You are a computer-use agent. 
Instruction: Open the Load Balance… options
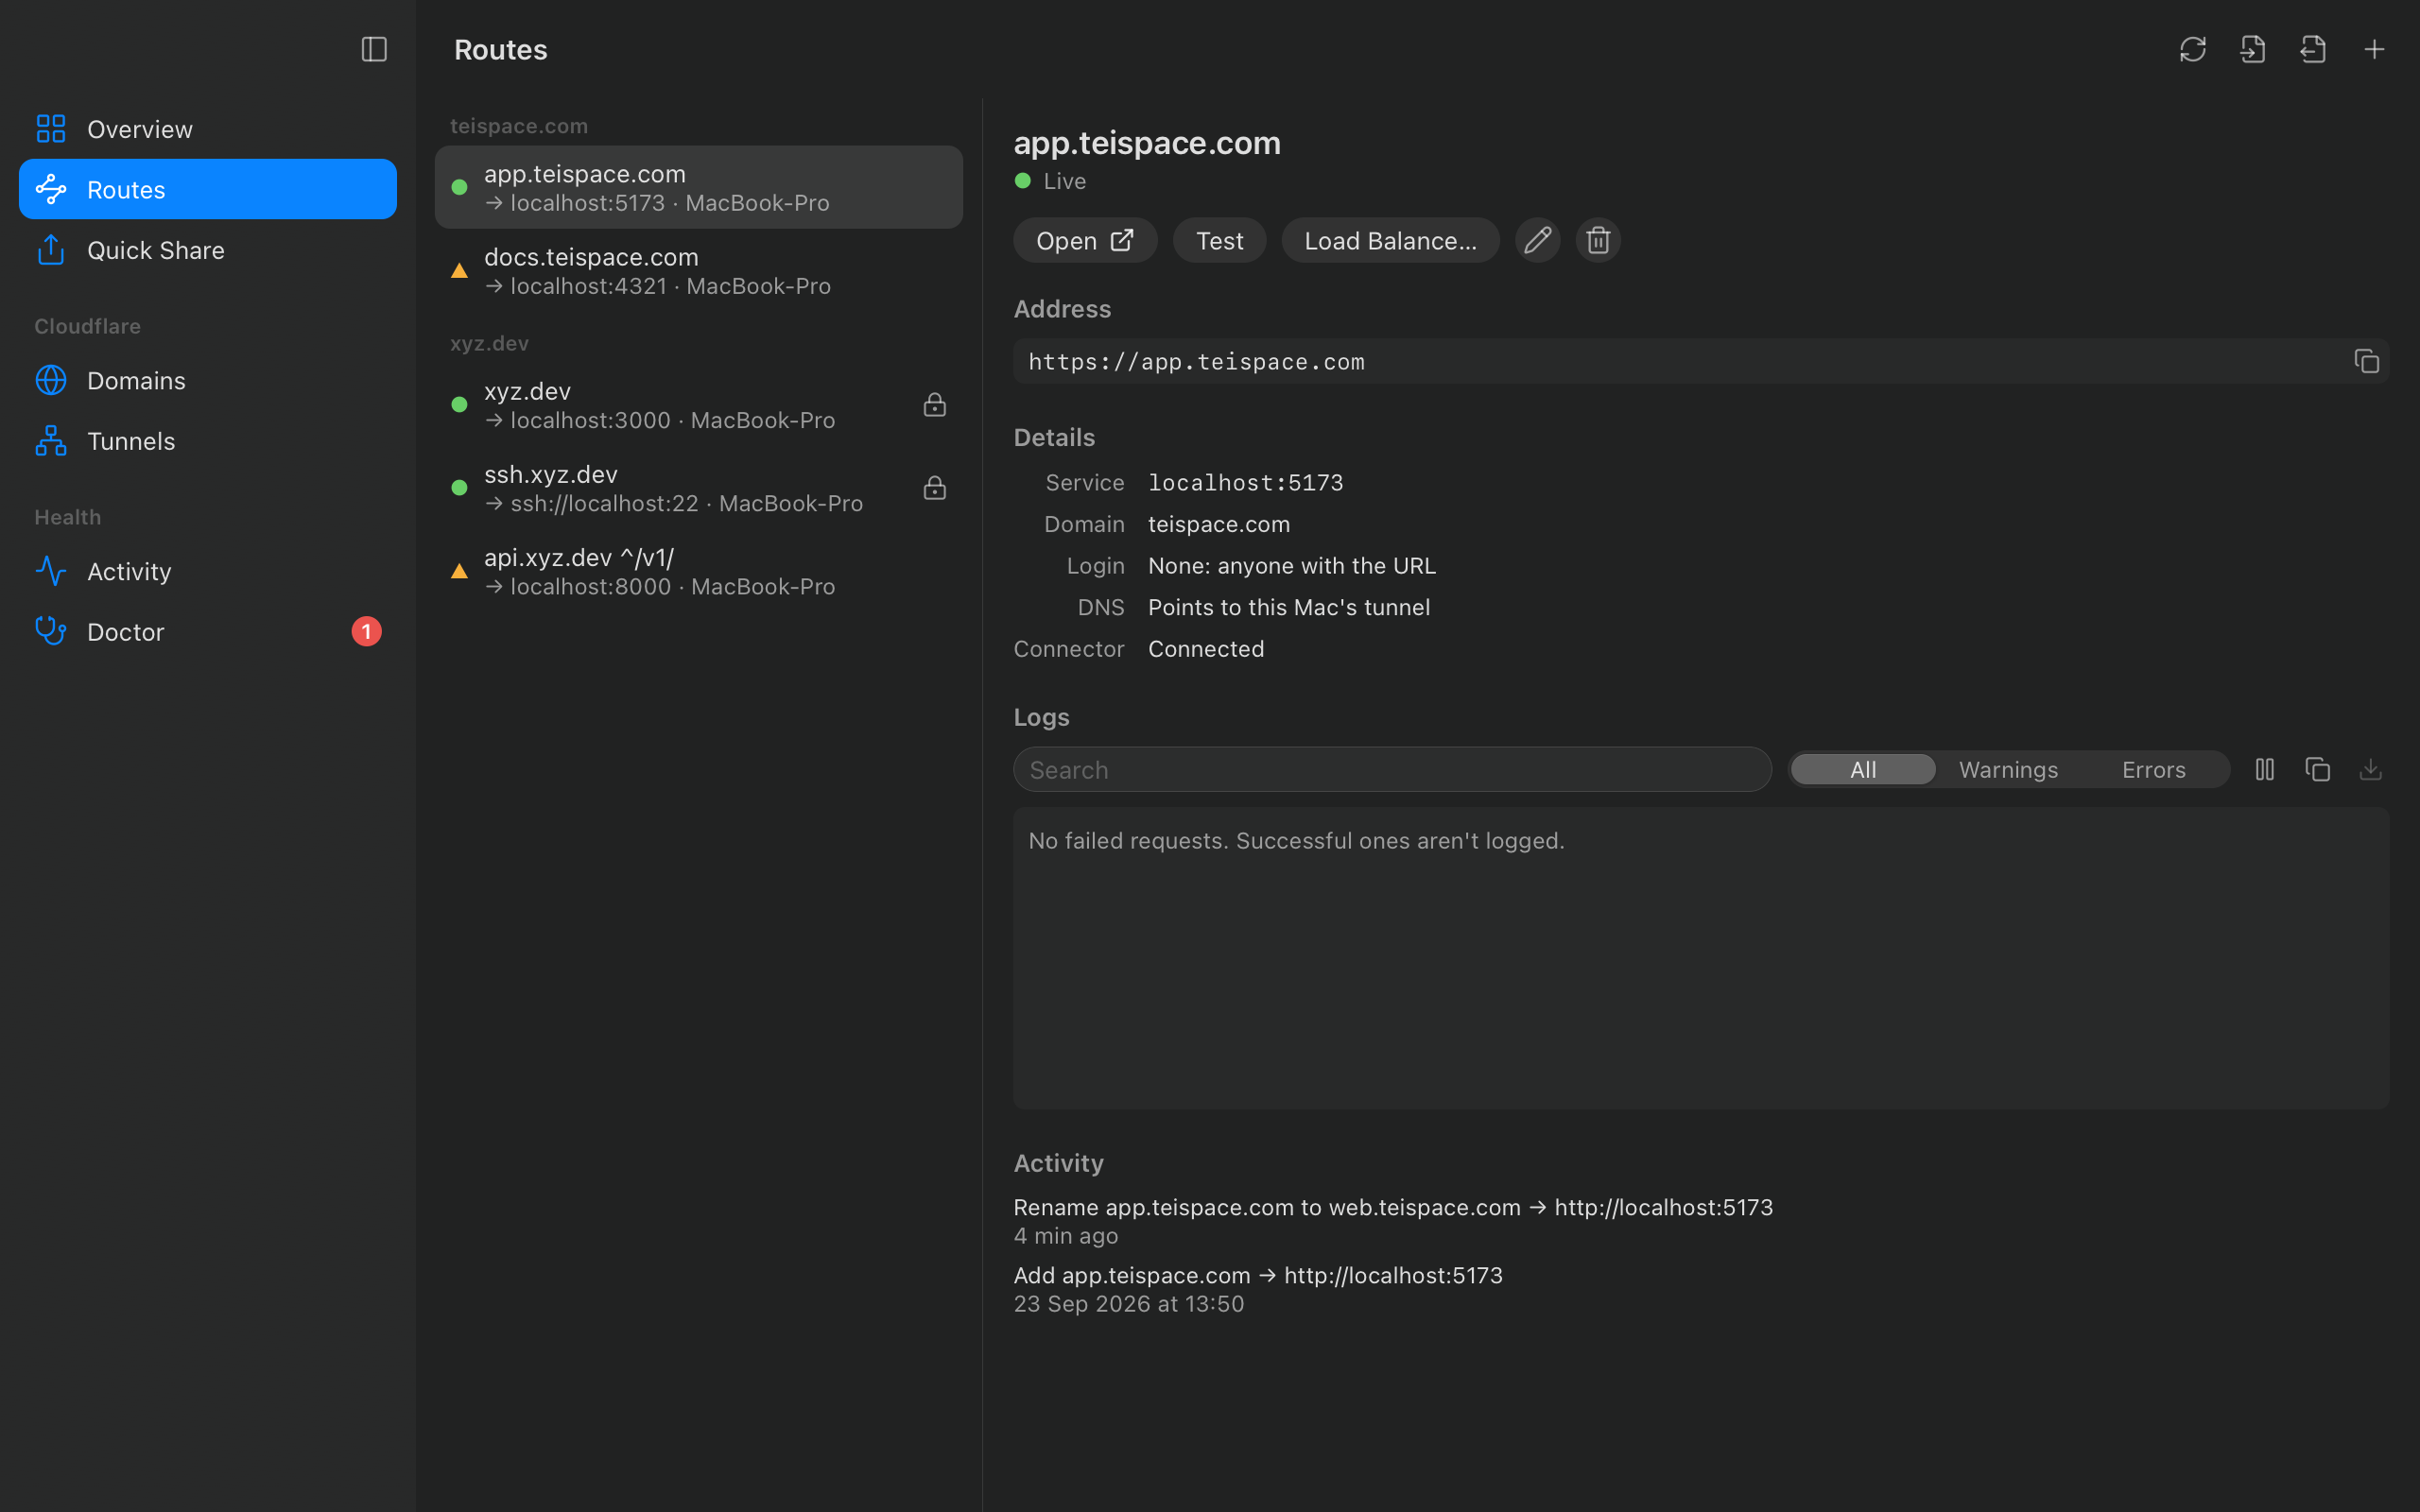pyautogui.click(x=1390, y=240)
